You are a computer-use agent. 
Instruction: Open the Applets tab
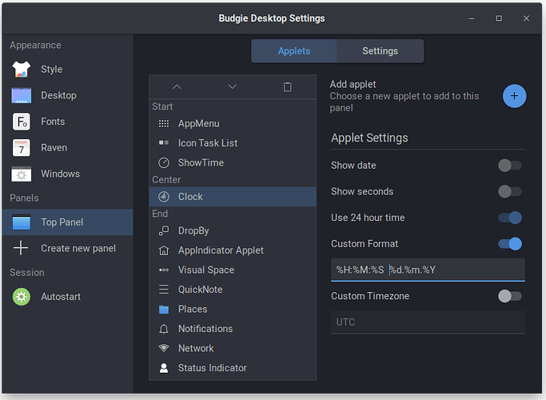294,51
